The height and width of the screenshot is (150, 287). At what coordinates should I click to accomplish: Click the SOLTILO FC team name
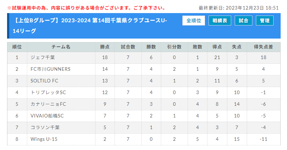(44, 81)
